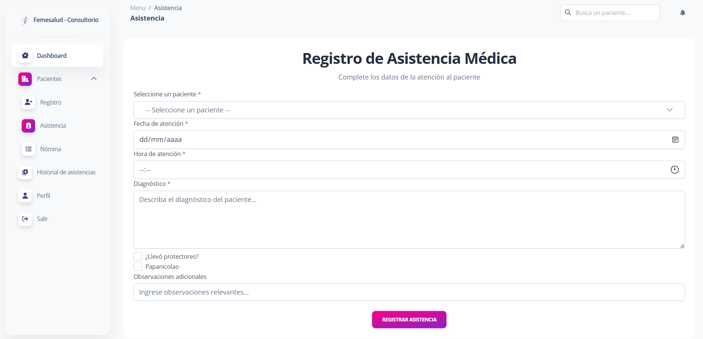Collapse the Pacientes sidebar section
Viewport: 703px width, 339px height.
pyautogui.click(x=94, y=79)
